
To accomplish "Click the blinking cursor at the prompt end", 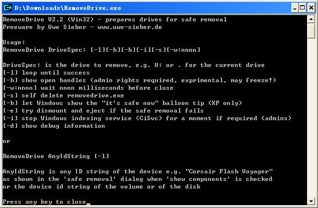I will 88,203.
